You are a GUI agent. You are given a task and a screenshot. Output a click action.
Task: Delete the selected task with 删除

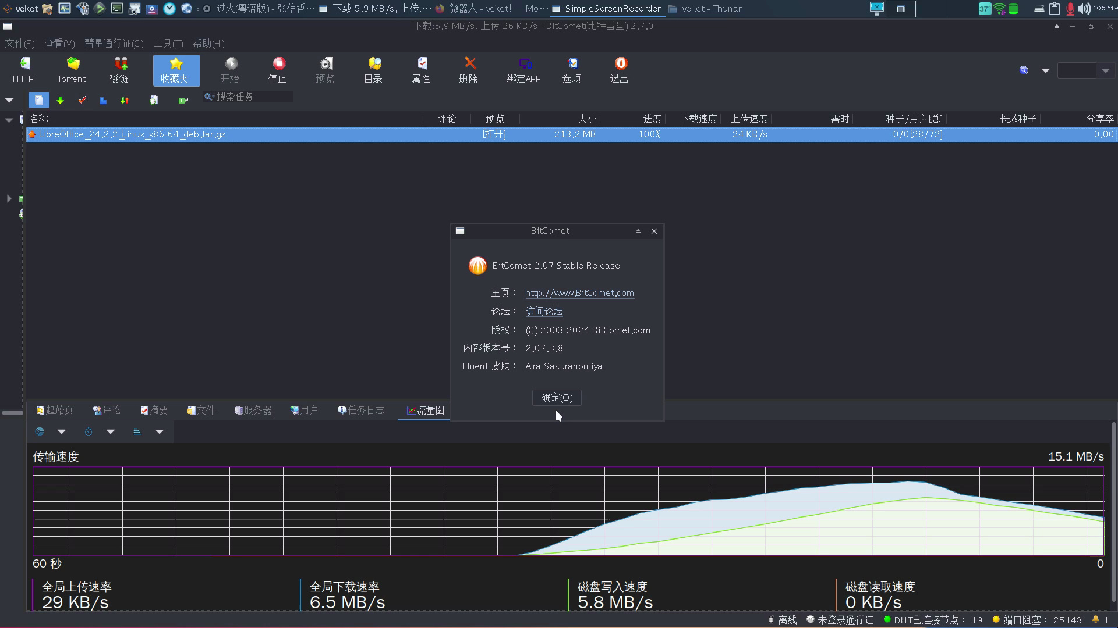469,70
